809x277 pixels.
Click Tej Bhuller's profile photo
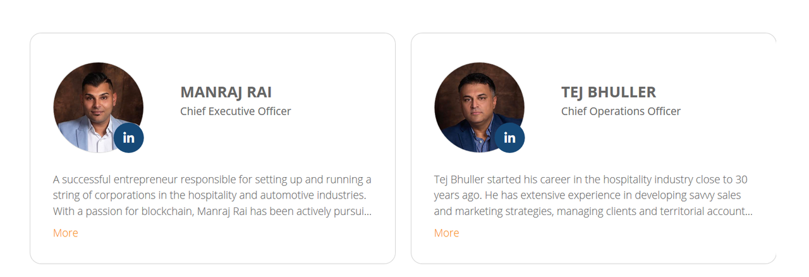(x=479, y=107)
